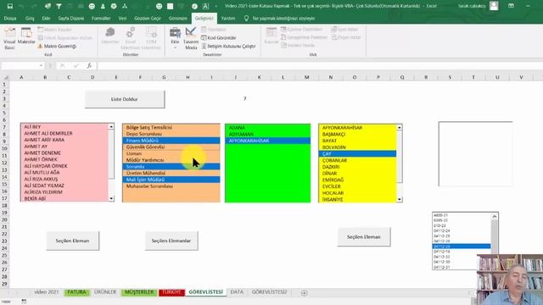The height and width of the screenshot is (305, 543).
Task: Click the small code list's up scroll arrow
Action: coord(495,217)
